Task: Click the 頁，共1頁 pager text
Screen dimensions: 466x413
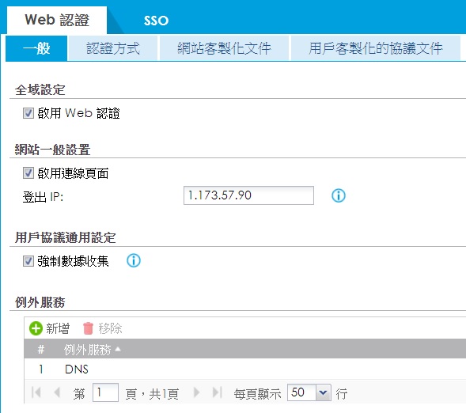Action: pyautogui.click(x=152, y=394)
